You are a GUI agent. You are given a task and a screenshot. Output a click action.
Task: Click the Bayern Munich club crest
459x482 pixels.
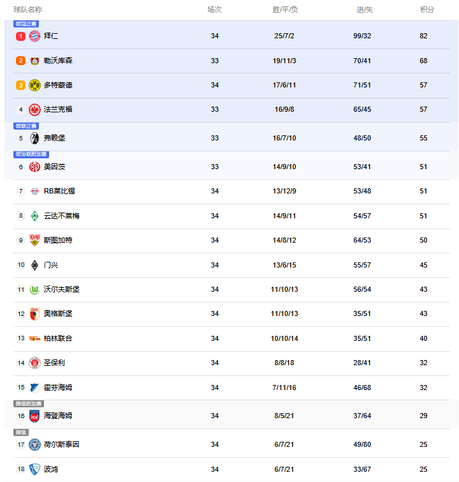click(x=34, y=36)
